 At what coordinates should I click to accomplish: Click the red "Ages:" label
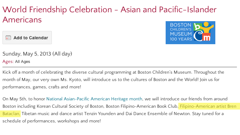point(8,61)
